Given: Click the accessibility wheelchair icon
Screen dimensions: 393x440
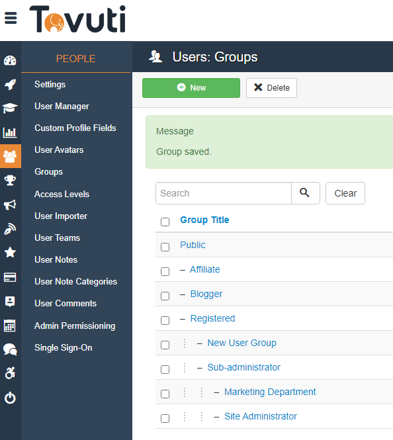Looking at the screenshot, I should [x=10, y=373].
